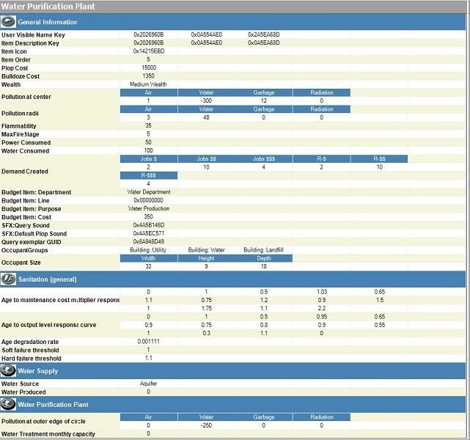
Task: Click the Item Icon value 0x14215EBD
Action: [x=148, y=51]
